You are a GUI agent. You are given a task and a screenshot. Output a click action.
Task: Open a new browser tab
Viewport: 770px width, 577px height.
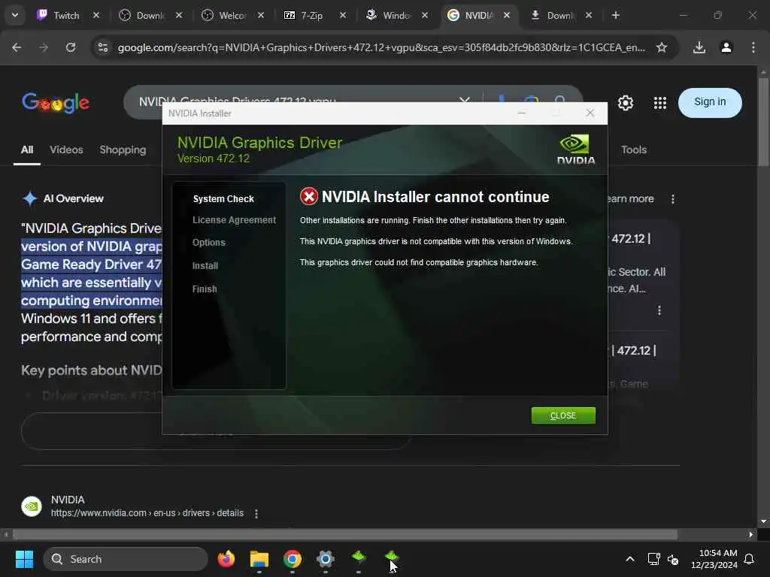pyautogui.click(x=615, y=15)
